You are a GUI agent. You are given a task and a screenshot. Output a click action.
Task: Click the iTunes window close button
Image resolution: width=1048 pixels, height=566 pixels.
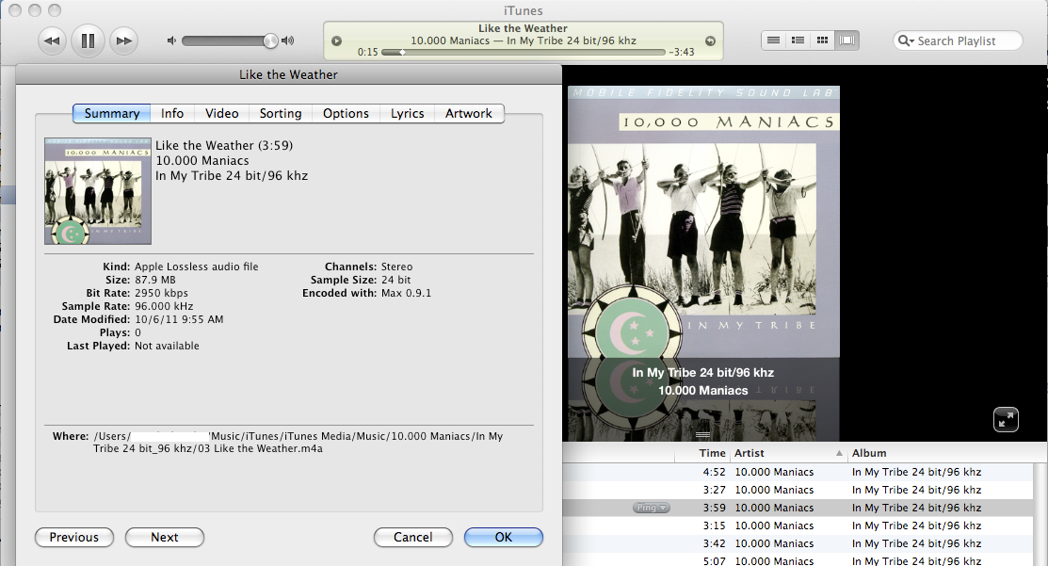[14, 10]
